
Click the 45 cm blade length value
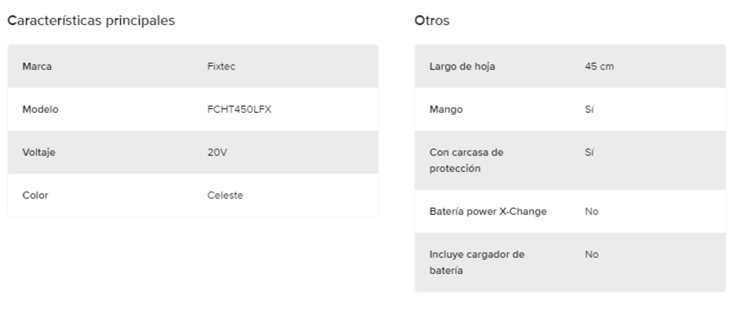point(599,67)
